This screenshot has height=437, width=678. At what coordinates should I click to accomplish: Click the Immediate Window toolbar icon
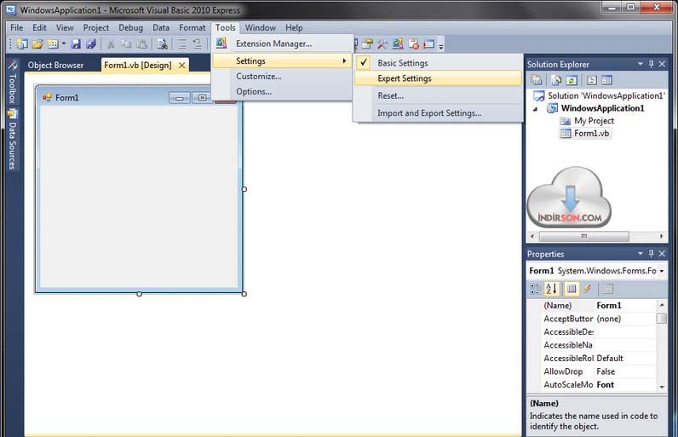(429, 43)
